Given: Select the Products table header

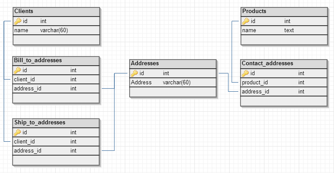Looking at the screenshot, I should pos(284,11).
